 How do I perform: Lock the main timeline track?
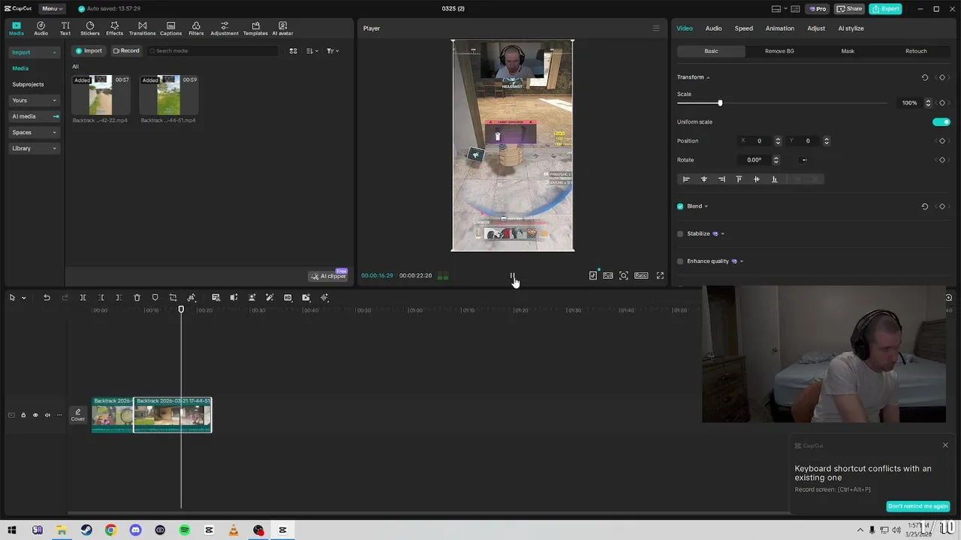point(23,415)
